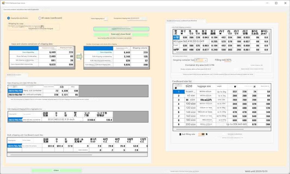
Task: Click the Total shipping days field
Action: (x=106, y=18)
